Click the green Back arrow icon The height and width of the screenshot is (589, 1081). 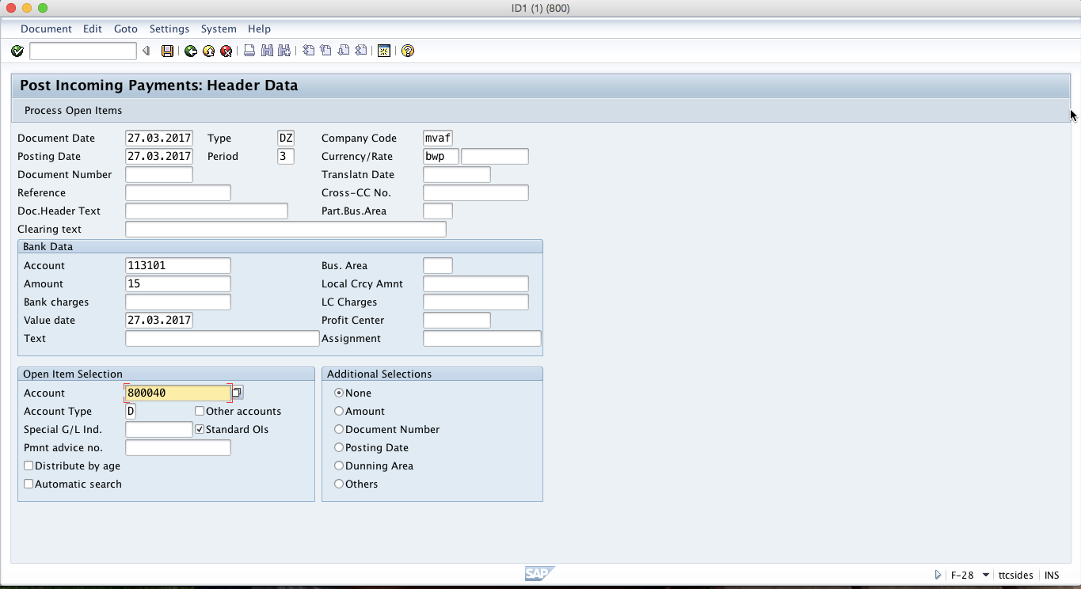pyautogui.click(x=191, y=51)
